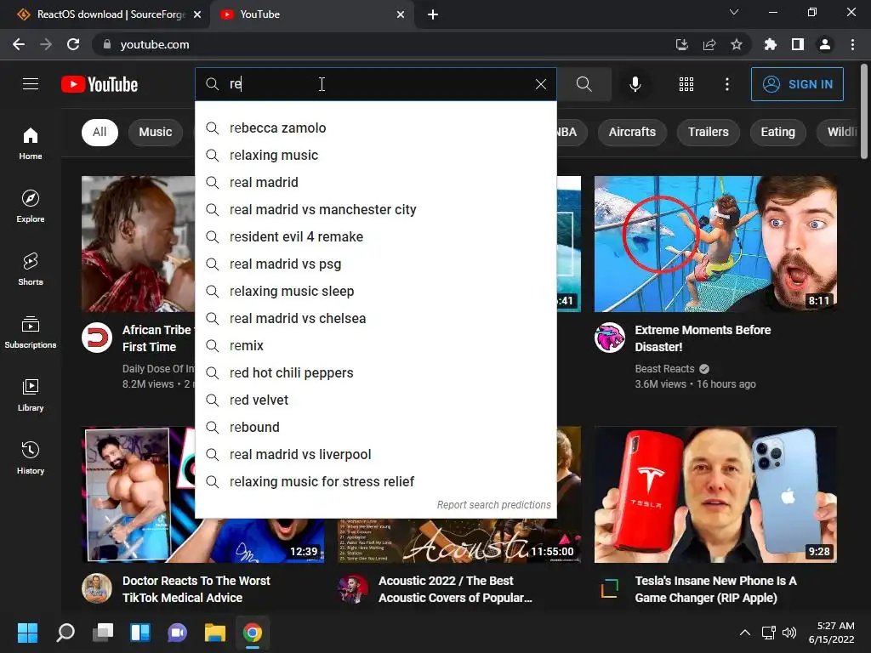Viewport: 871px width, 653px height.
Task: Open Windows Start menu
Action: 27,633
